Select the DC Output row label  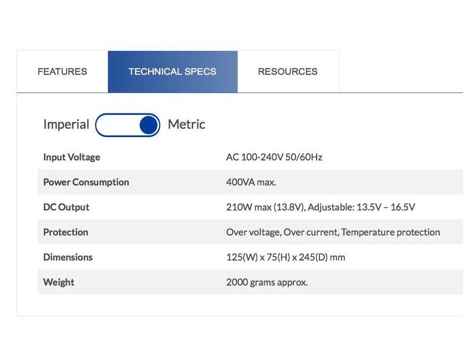[67, 207]
